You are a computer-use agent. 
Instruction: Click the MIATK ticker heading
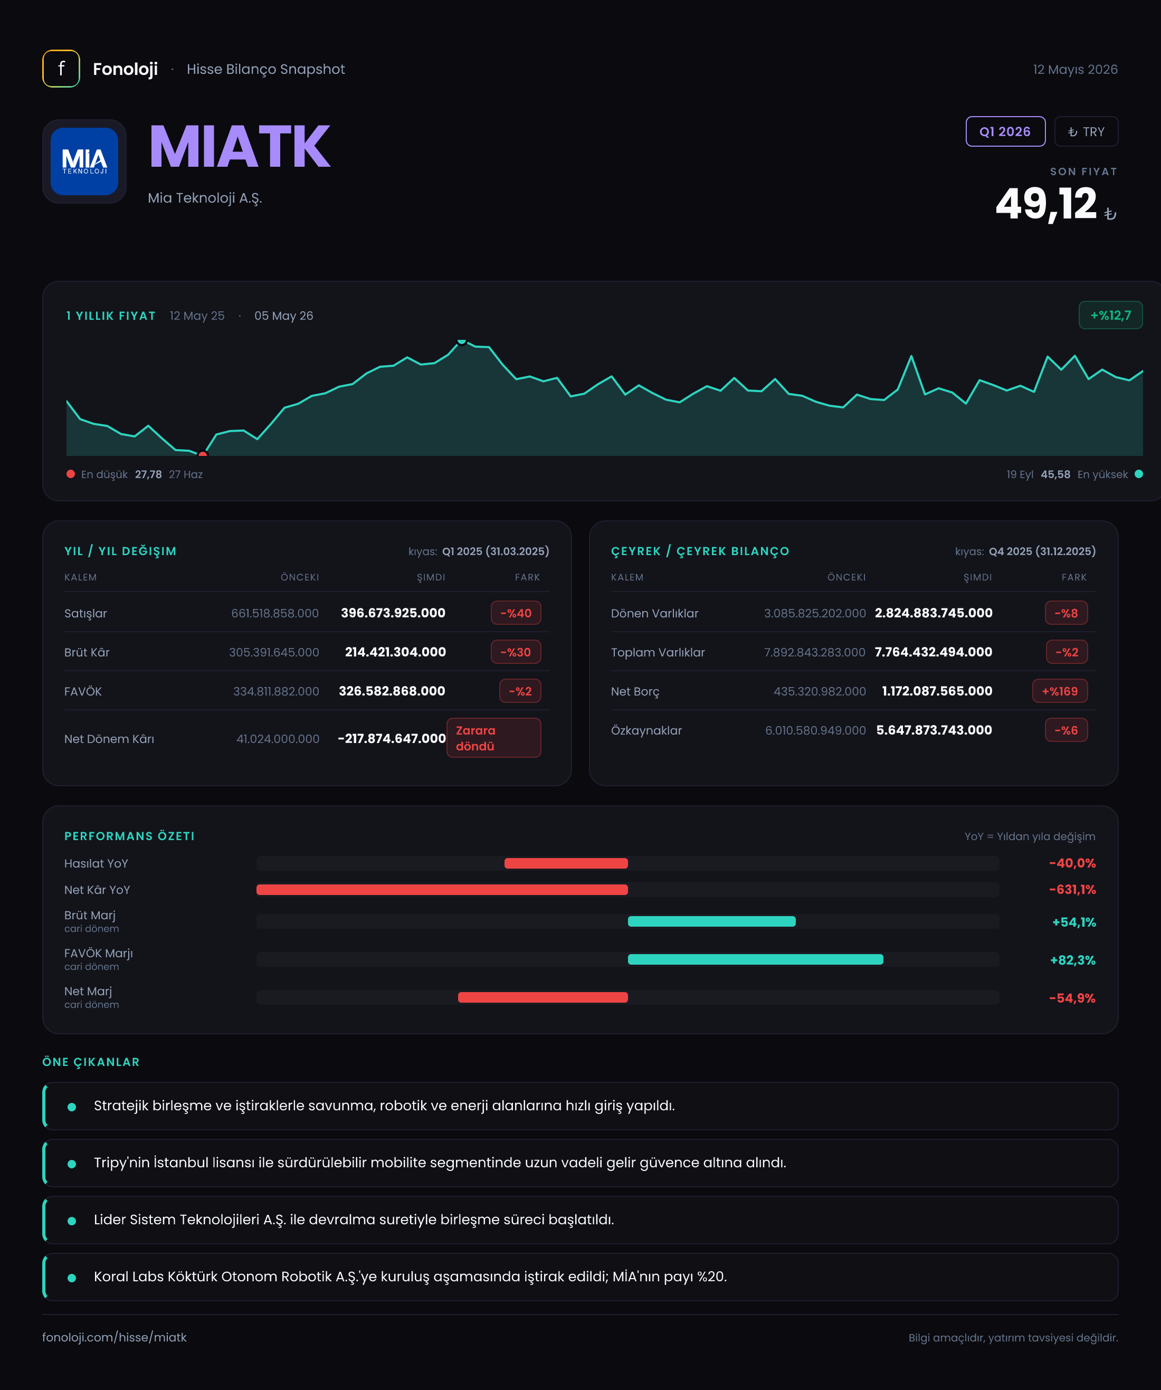pyautogui.click(x=240, y=147)
